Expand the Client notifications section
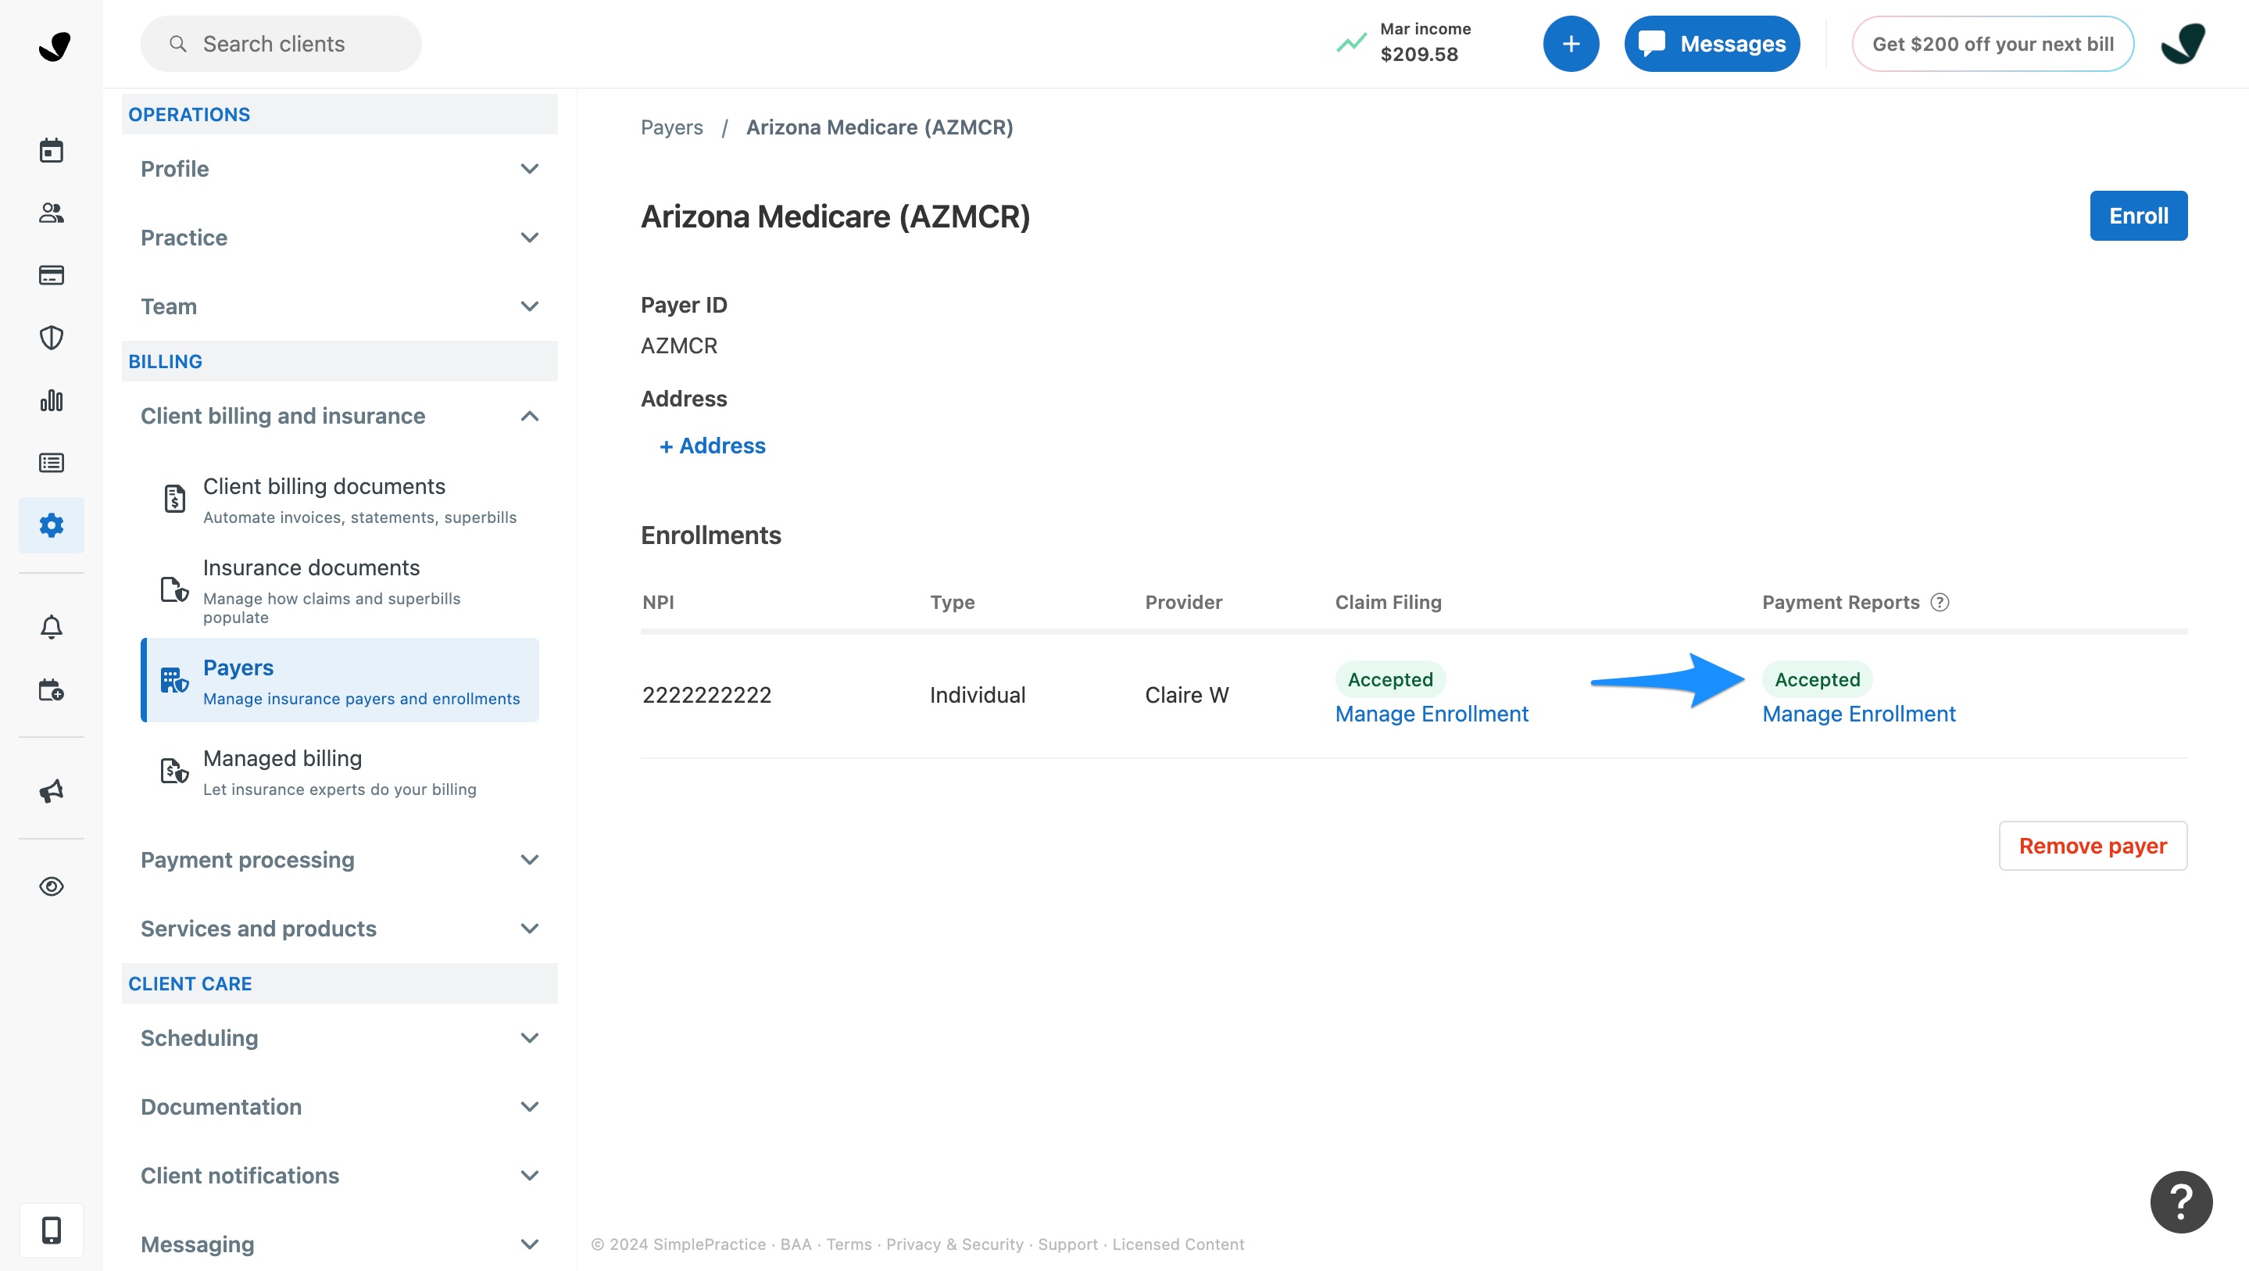Screen dimensions: 2249x1271 [x=340, y=1176]
